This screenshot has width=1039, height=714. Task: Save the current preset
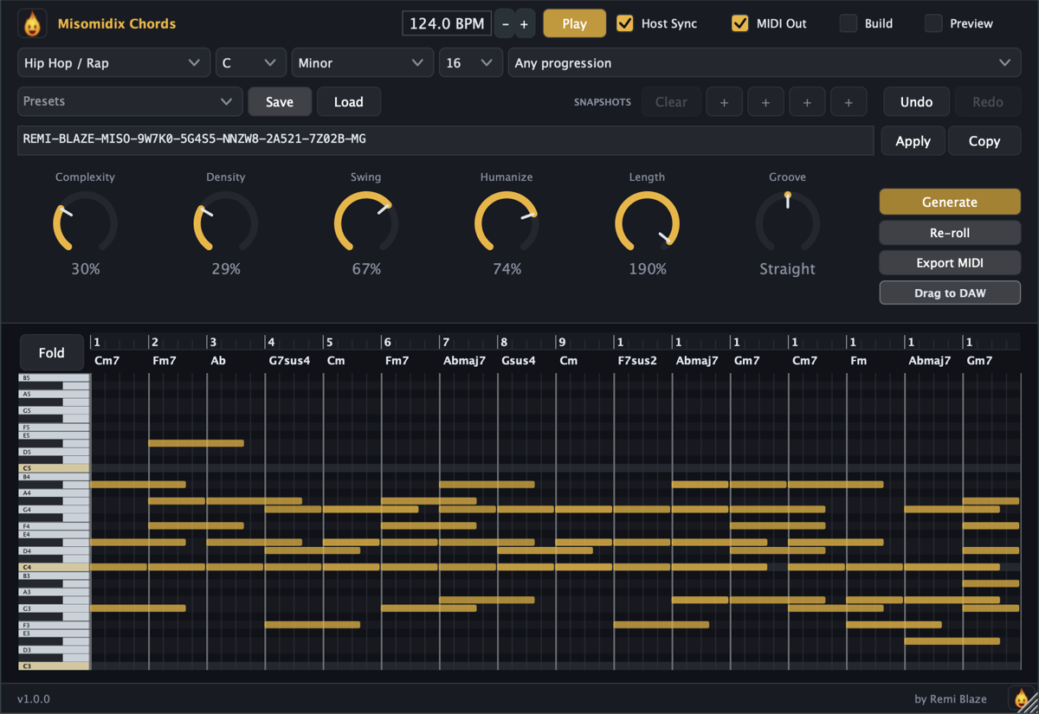click(x=280, y=101)
